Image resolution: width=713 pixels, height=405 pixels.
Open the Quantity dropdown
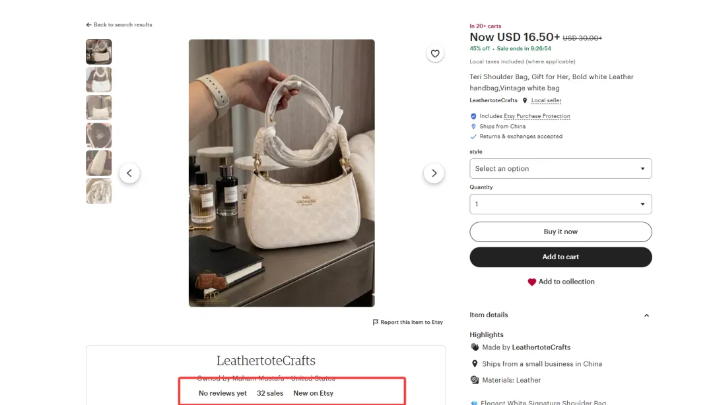point(560,204)
